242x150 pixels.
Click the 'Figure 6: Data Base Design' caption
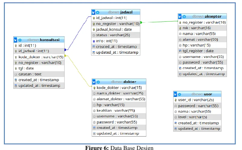pyautogui.click(x=119, y=148)
